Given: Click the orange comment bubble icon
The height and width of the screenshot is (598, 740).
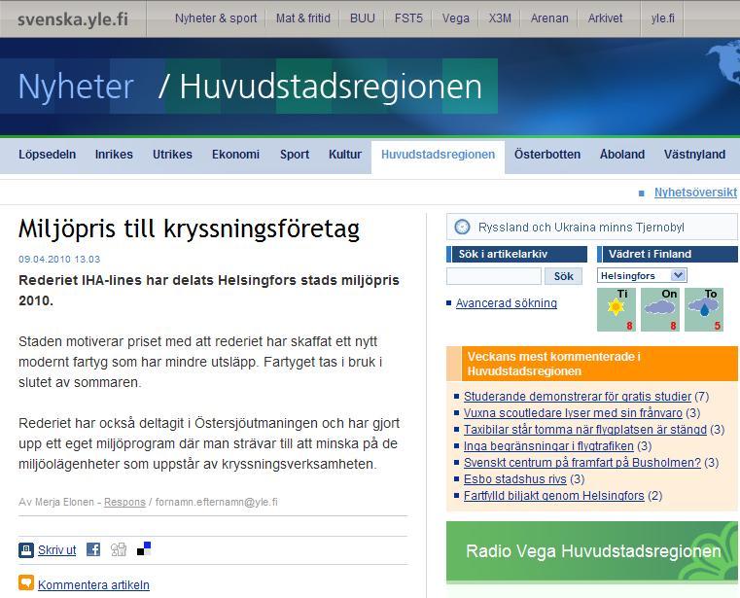Looking at the screenshot, I should click(x=26, y=583).
